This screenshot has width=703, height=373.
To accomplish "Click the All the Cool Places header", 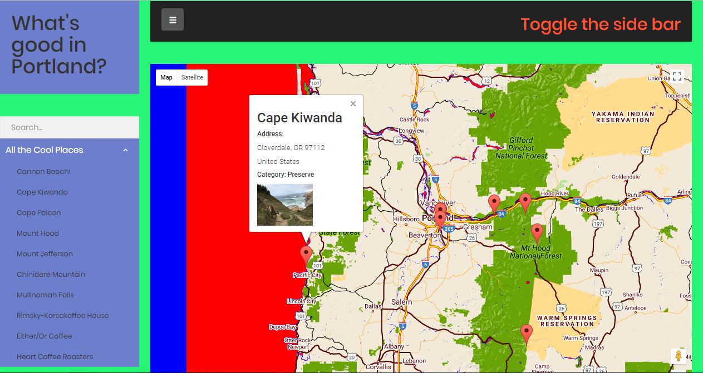I will tap(70, 150).
